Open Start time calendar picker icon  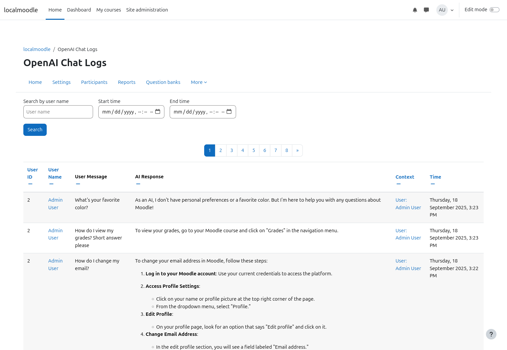(x=158, y=112)
